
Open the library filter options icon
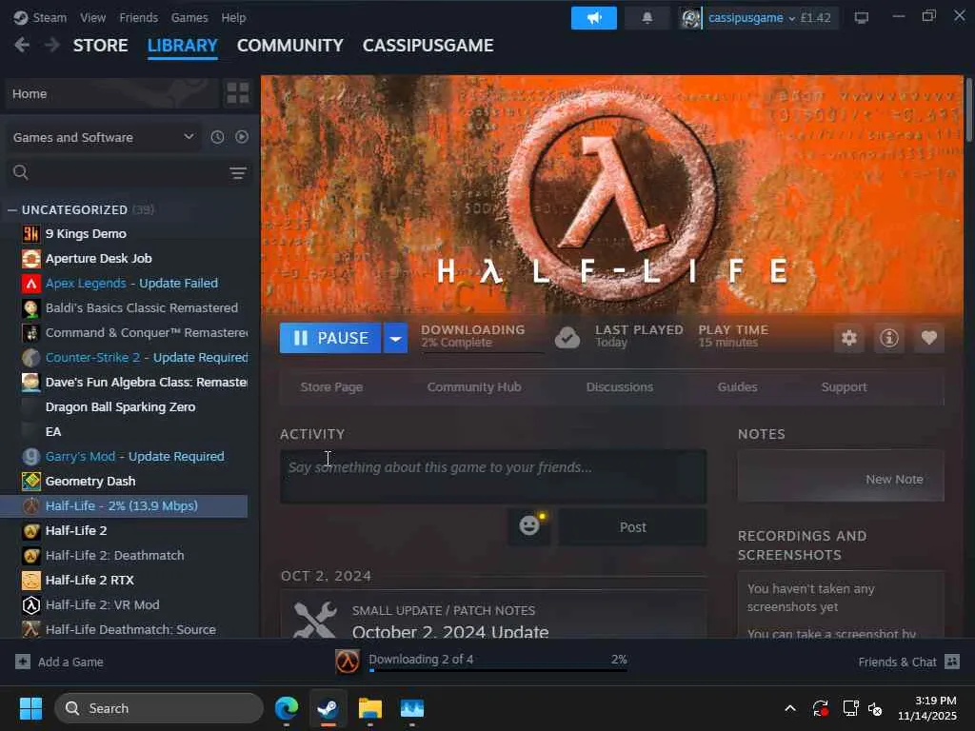(238, 173)
